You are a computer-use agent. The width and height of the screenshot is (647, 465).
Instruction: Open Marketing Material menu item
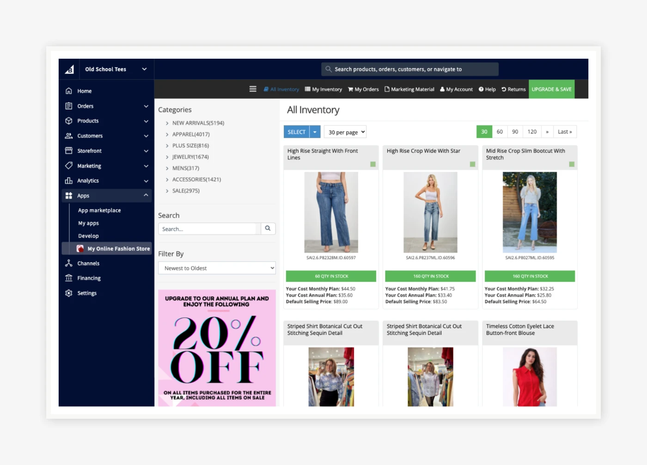tap(409, 89)
